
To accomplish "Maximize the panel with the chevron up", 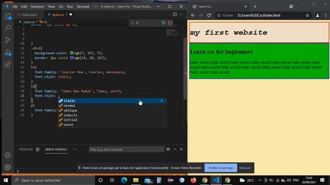I will [x=175, y=150].
